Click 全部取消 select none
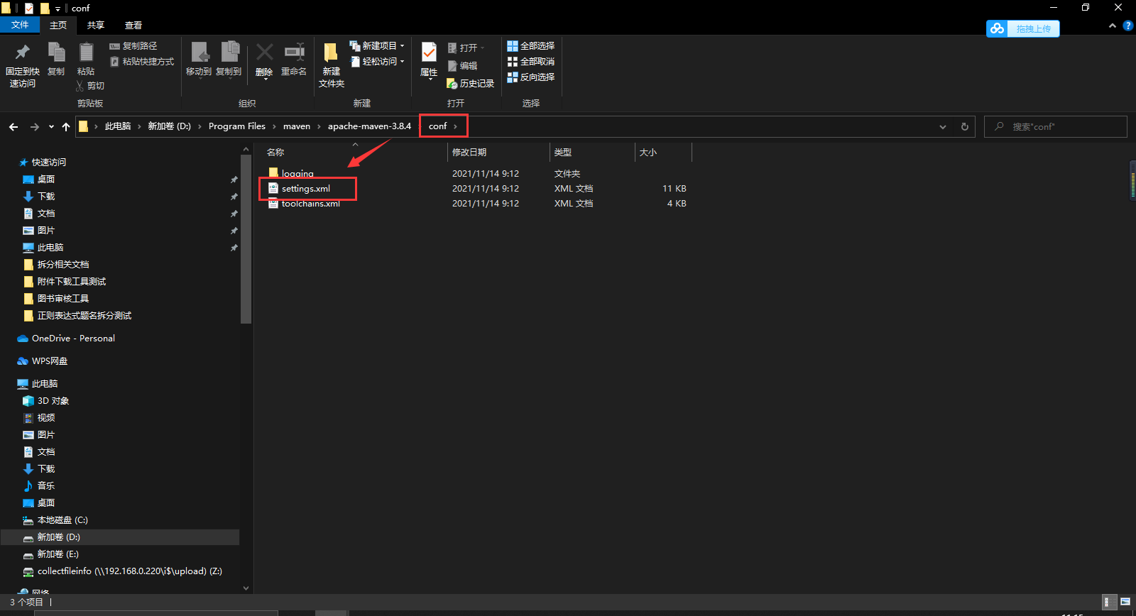This screenshot has width=1136, height=616. pyautogui.click(x=530, y=62)
